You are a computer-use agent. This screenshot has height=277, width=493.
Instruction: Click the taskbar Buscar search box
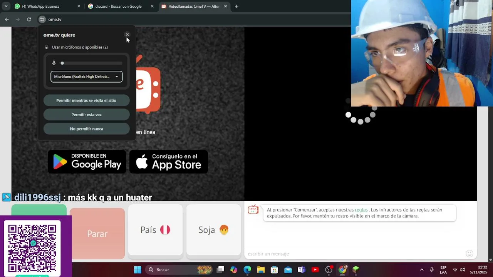pos(179,270)
